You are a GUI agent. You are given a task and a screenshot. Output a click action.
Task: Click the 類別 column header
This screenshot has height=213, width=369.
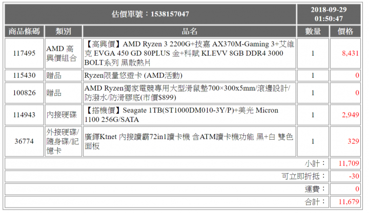[x=64, y=31]
